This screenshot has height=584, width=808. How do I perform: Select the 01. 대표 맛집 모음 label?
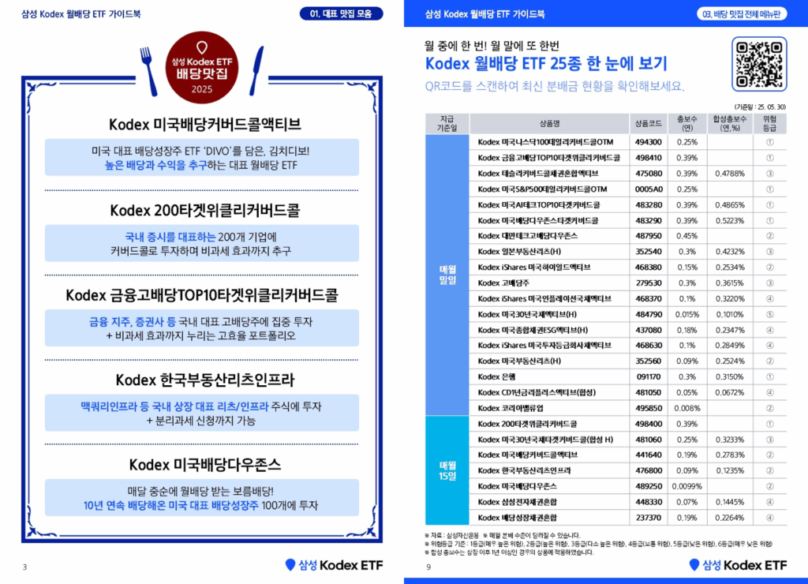pyautogui.click(x=341, y=13)
